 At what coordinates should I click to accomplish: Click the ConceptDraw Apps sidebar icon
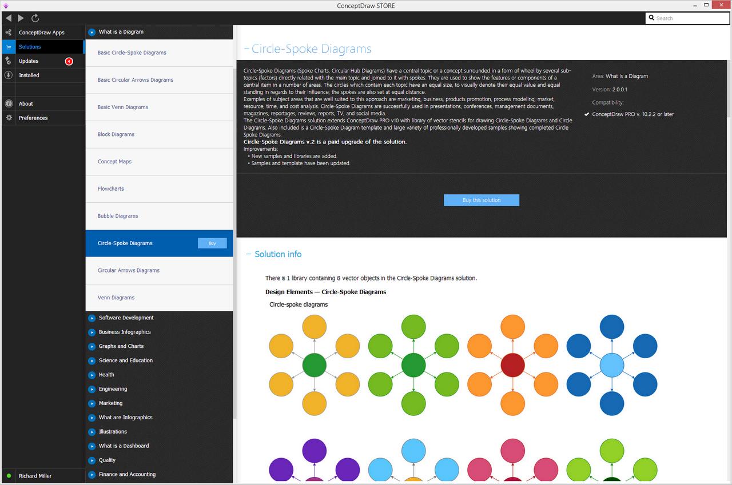[x=9, y=33]
